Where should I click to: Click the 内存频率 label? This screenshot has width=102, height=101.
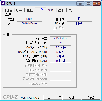[x=41, y=39]
